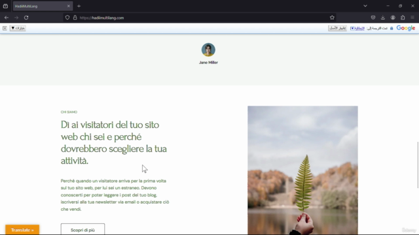List all tabs with the chevron
The width and height of the screenshot is (419, 235).
click(x=365, y=6)
